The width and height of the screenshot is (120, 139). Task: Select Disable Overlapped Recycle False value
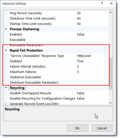coord(92,93)
